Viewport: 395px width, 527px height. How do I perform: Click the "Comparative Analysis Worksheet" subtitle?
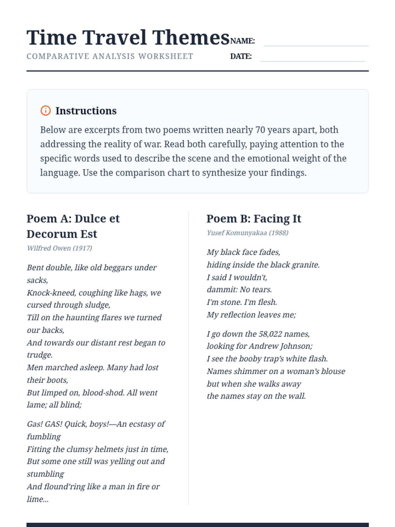(x=110, y=56)
